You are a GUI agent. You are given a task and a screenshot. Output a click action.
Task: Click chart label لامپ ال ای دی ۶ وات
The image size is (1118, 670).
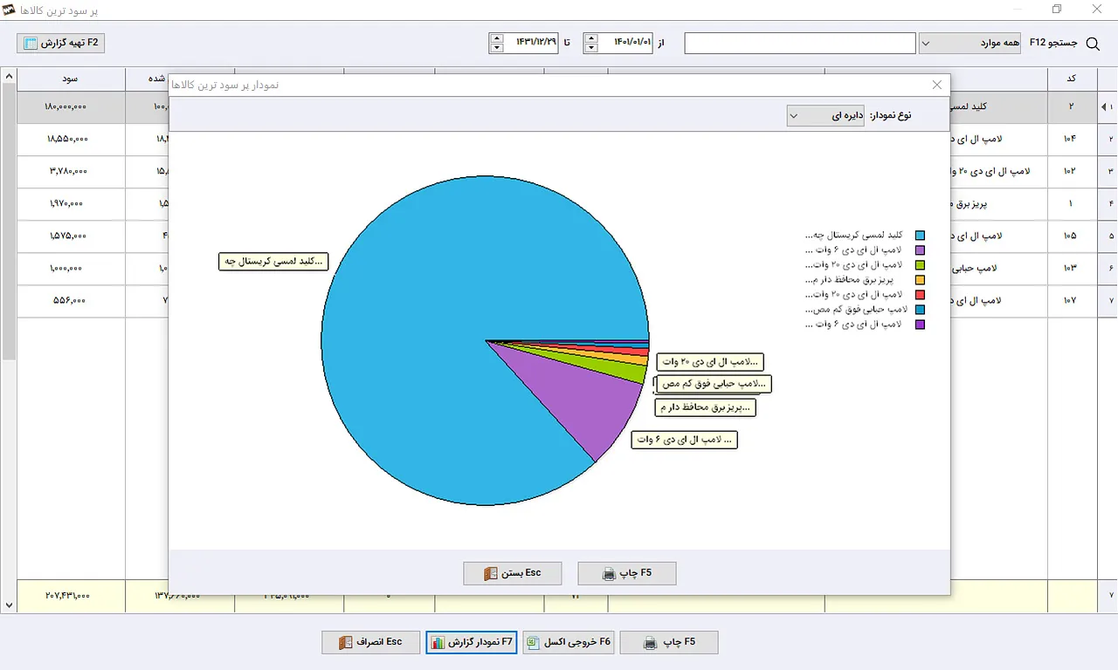coord(685,440)
